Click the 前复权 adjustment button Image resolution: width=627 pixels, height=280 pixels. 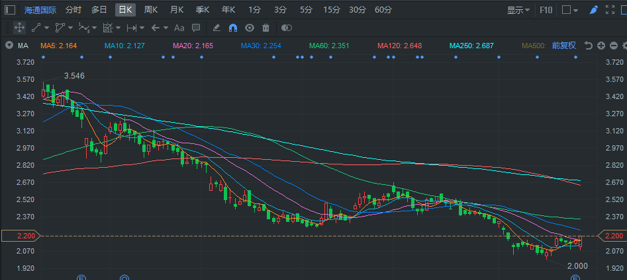[564, 46]
